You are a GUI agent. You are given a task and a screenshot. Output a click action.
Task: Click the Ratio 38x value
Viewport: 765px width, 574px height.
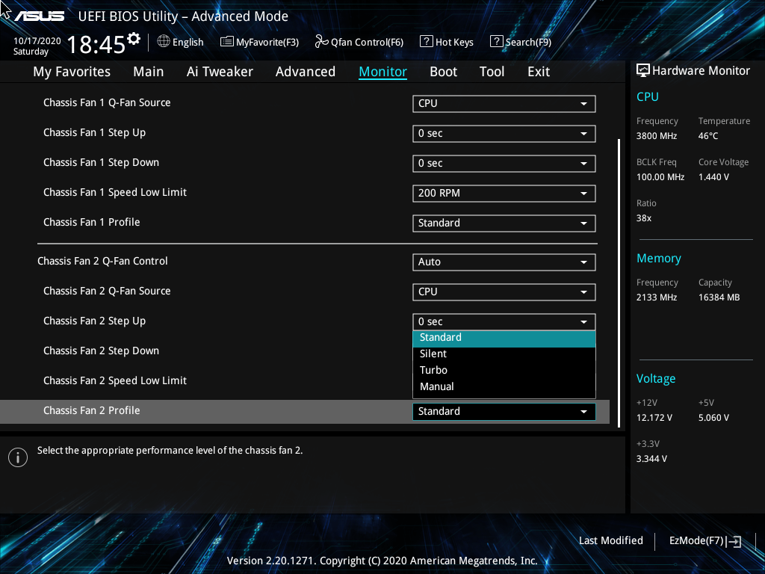tap(644, 218)
